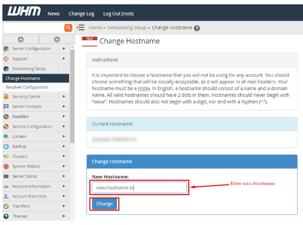Select Change Hostname in sidebar

pyautogui.click(x=36, y=79)
